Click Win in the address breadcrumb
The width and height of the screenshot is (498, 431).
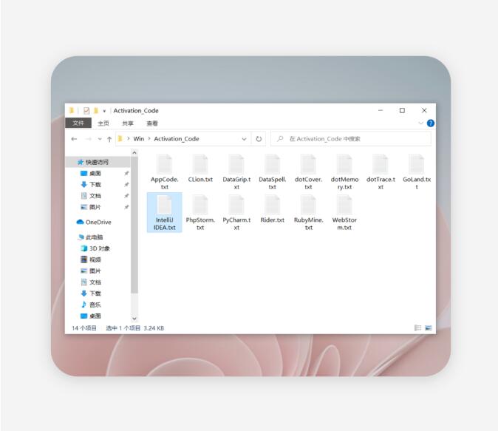pyautogui.click(x=139, y=139)
